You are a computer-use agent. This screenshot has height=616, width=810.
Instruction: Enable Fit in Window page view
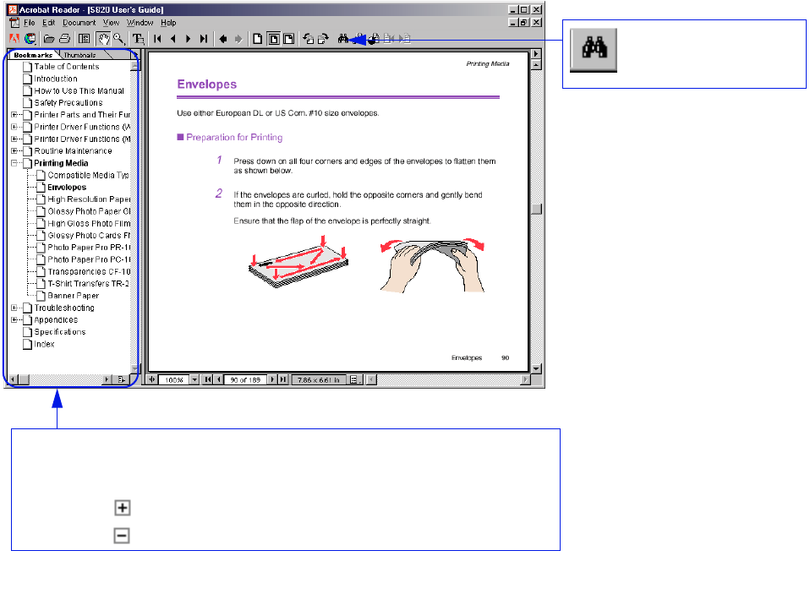point(273,39)
